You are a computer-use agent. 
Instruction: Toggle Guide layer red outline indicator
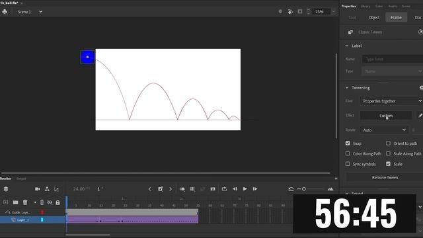coord(42,212)
